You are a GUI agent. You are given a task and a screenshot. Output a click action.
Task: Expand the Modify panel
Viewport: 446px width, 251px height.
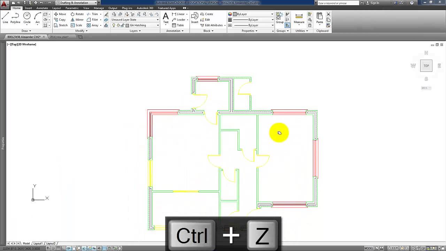pos(81,31)
